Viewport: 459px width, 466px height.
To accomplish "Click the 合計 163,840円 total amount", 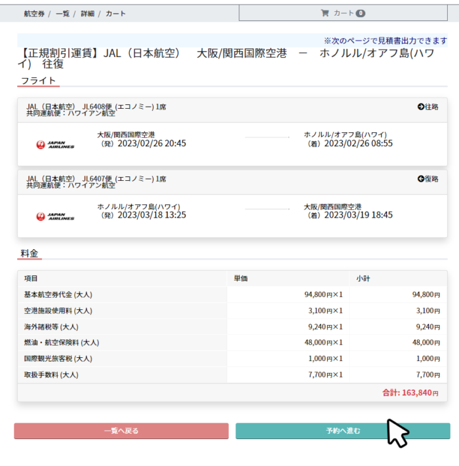I will (410, 393).
